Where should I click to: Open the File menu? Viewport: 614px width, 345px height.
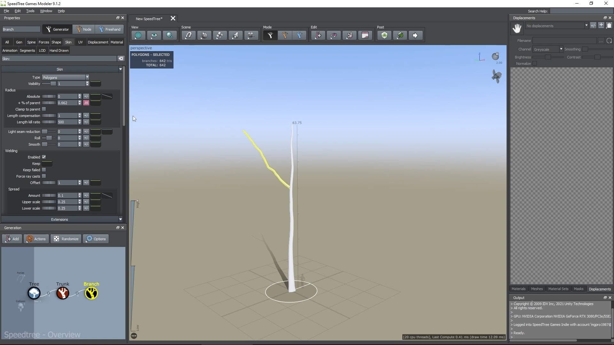coord(6,11)
